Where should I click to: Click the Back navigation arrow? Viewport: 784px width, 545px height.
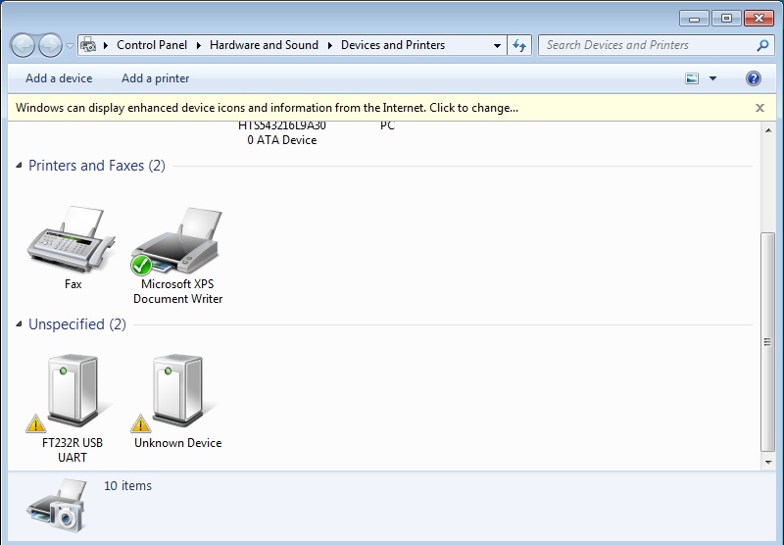(23, 45)
